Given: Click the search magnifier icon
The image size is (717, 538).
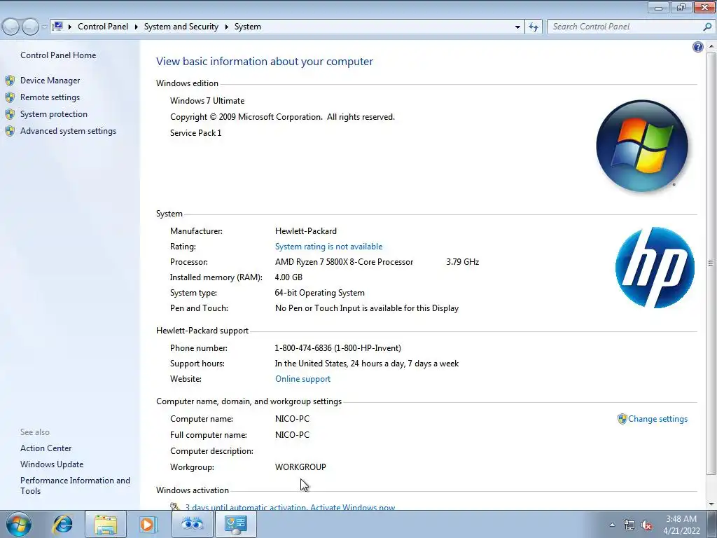Looking at the screenshot, I should (x=707, y=27).
